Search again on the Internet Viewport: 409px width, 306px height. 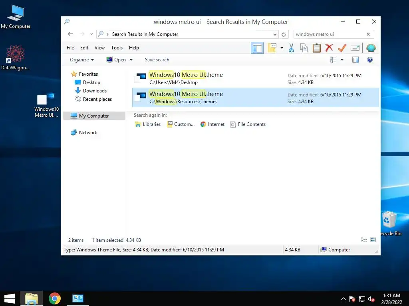click(x=212, y=124)
